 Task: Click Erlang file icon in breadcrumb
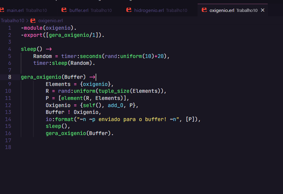pyautogui.click(x=33, y=20)
